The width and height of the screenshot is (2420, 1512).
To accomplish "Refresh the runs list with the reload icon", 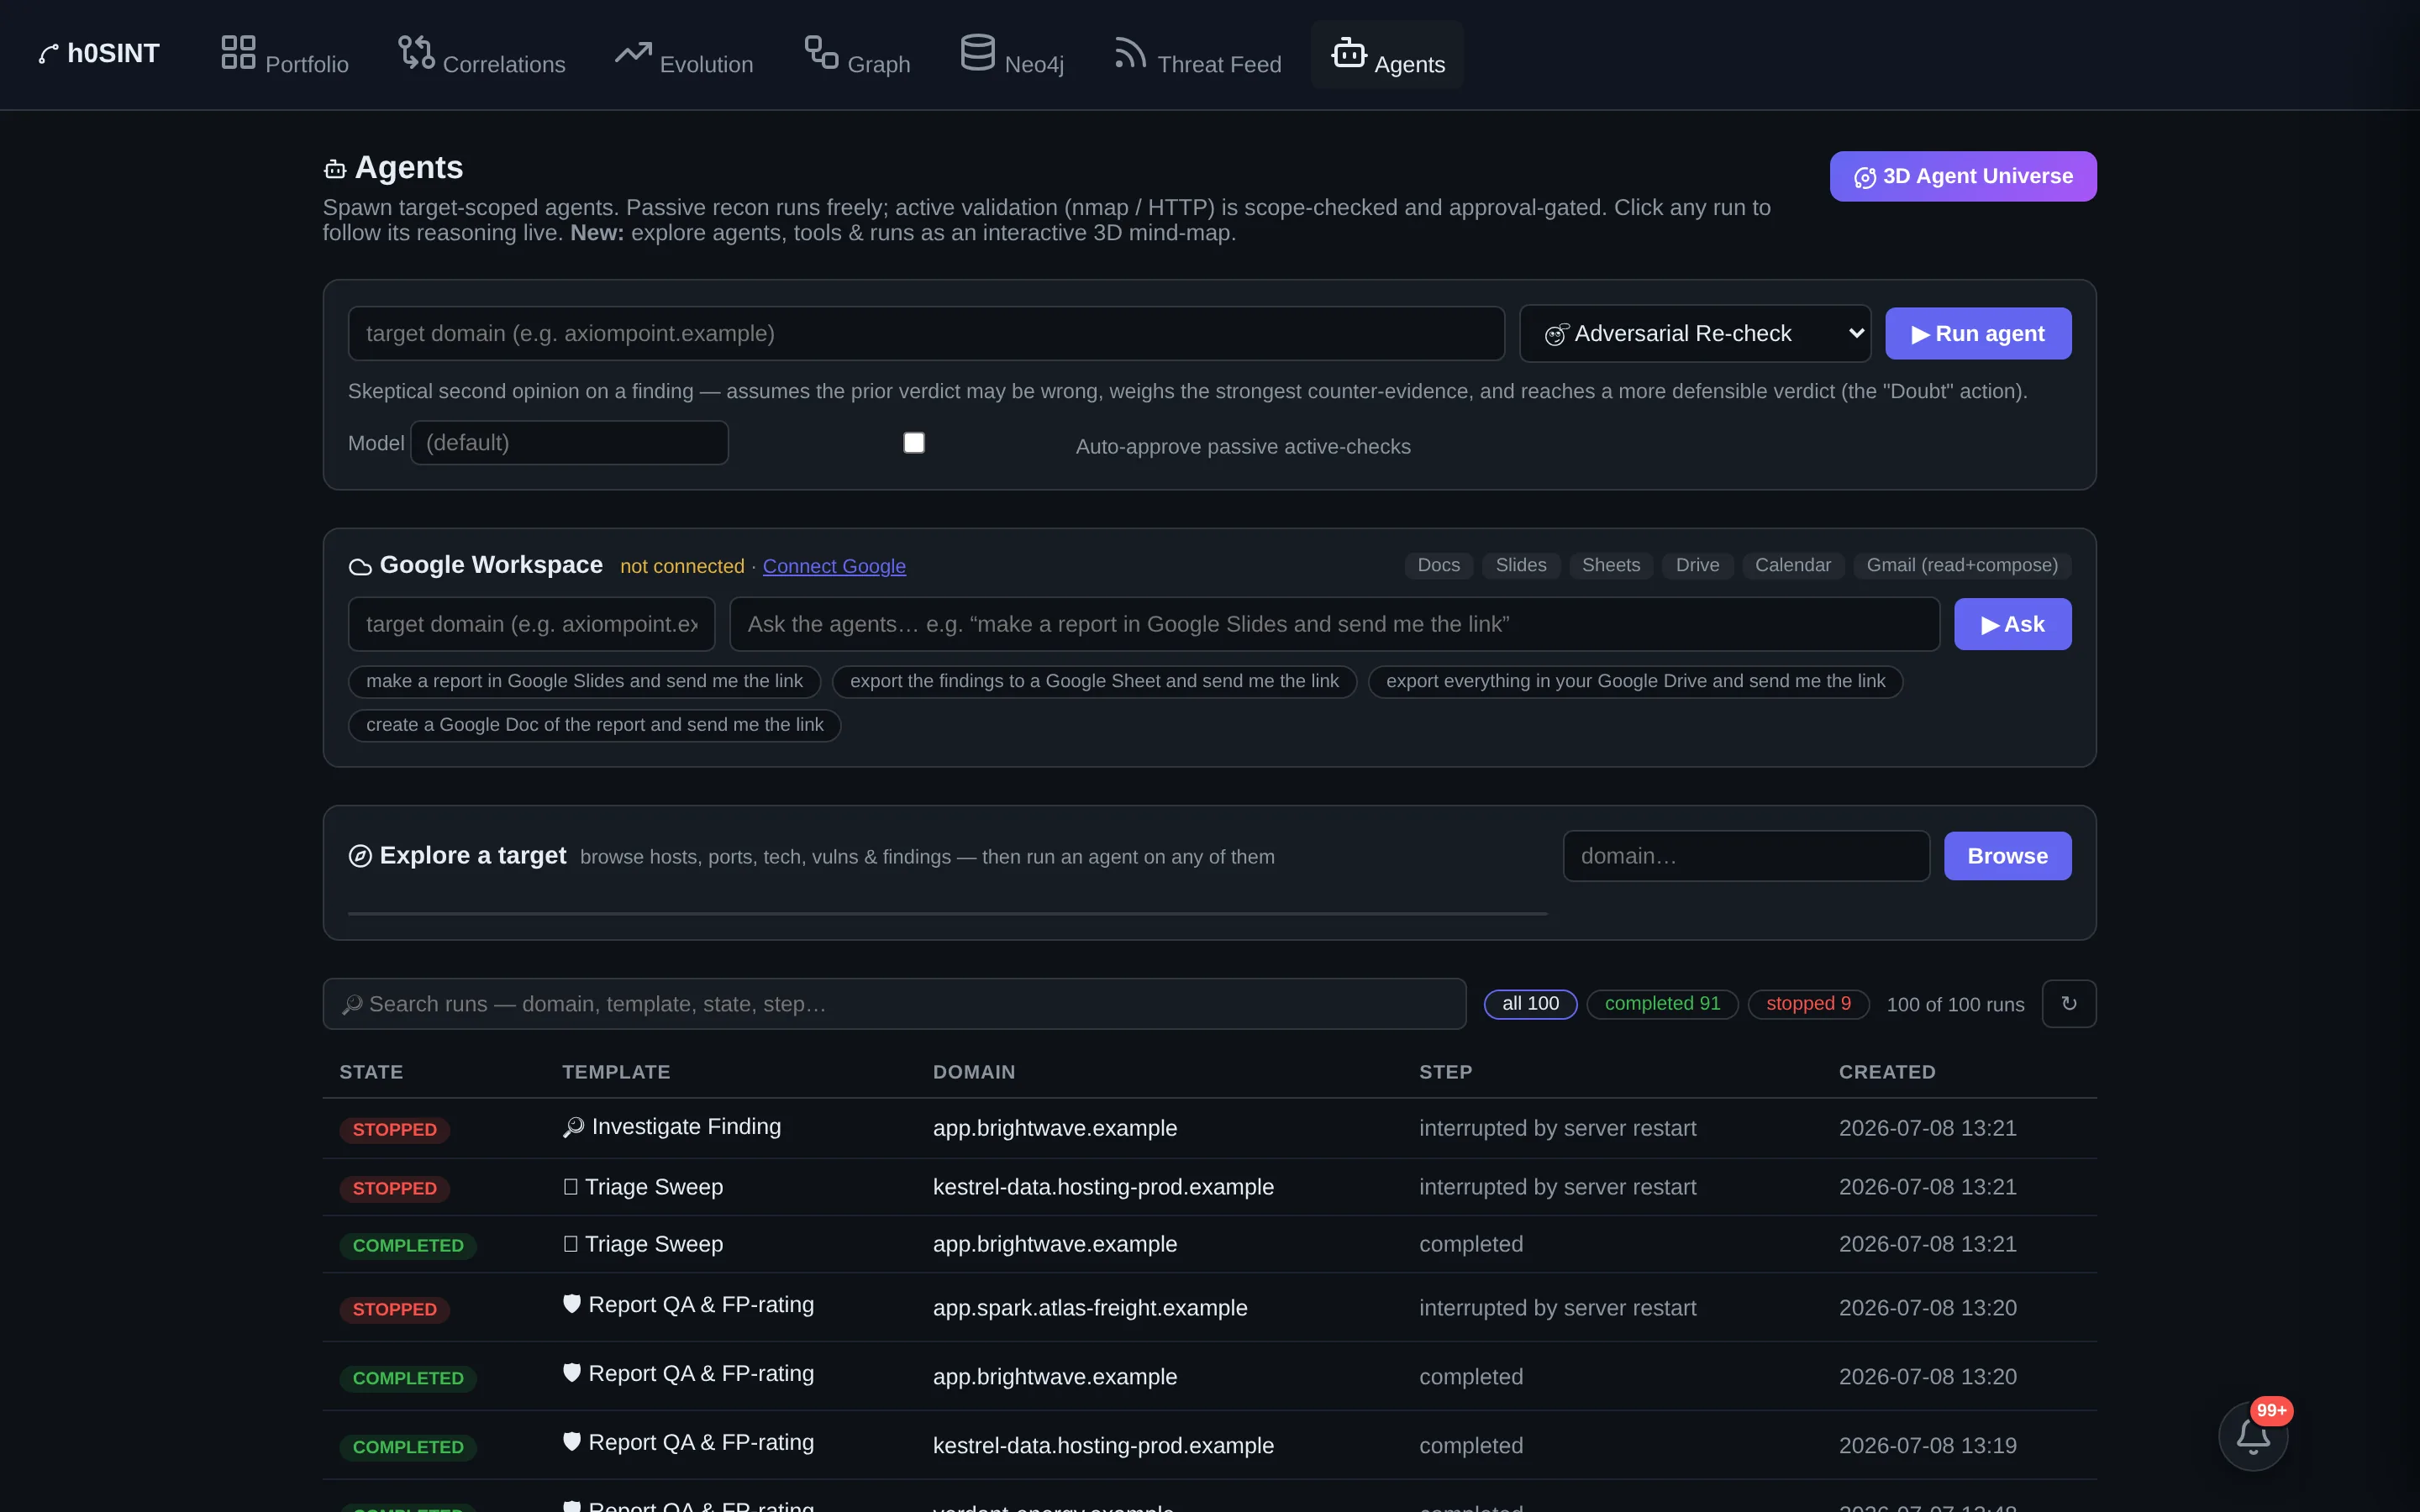I will [2069, 1004].
